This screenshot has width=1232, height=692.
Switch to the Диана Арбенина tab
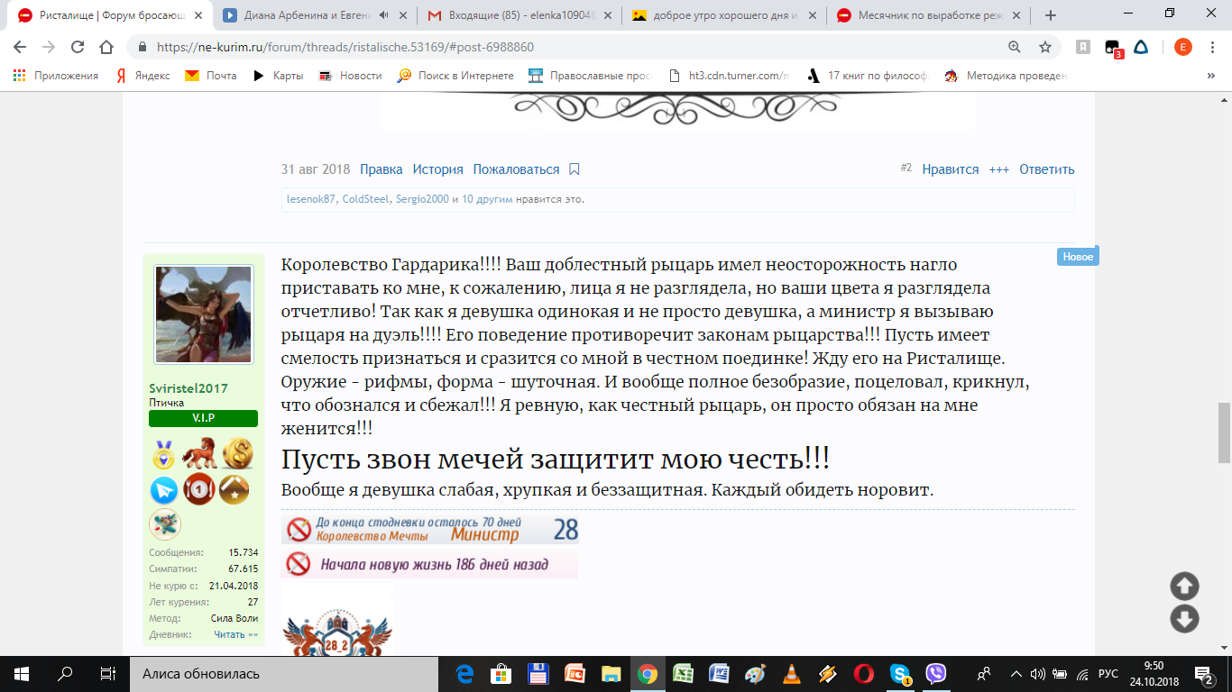click(x=315, y=15)
